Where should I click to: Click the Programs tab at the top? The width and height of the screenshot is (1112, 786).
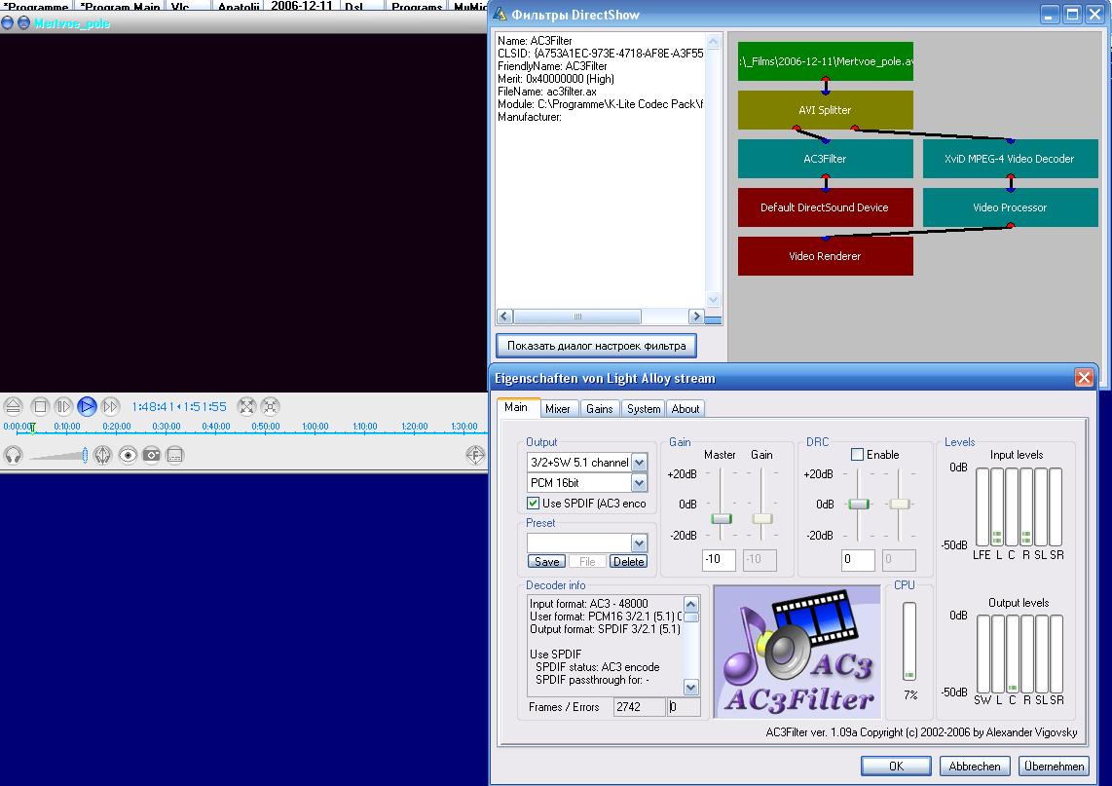coord(417,6)
